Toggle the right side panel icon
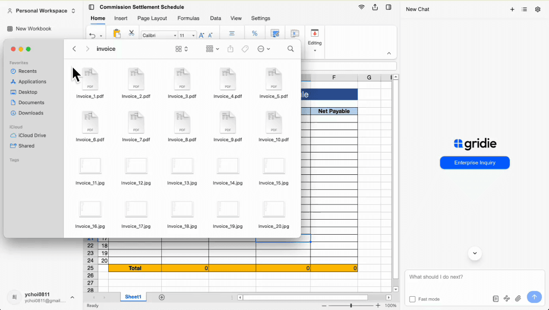The height and width of the screenshot is (310, 549). (x=388, y=7)
